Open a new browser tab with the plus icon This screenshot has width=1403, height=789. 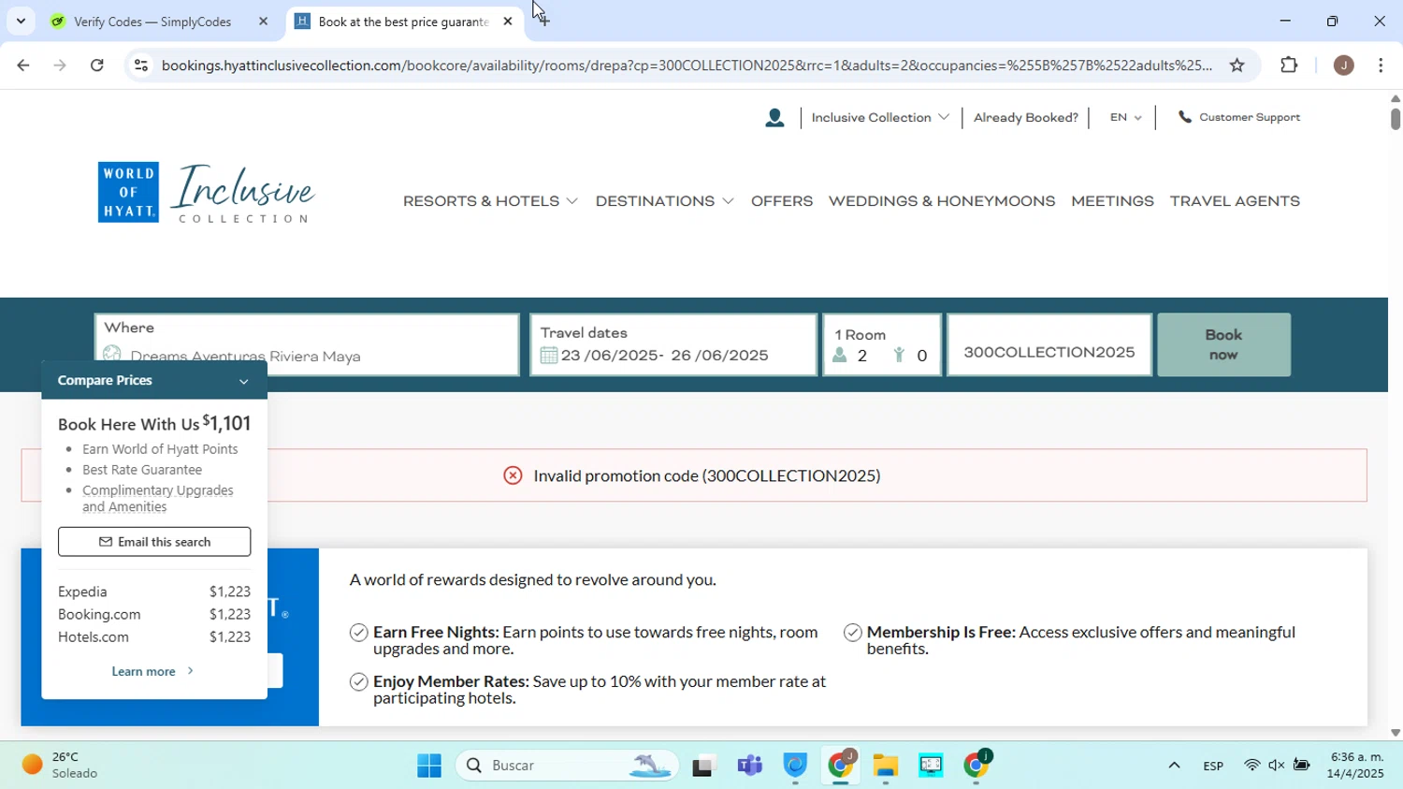[544, 21]
